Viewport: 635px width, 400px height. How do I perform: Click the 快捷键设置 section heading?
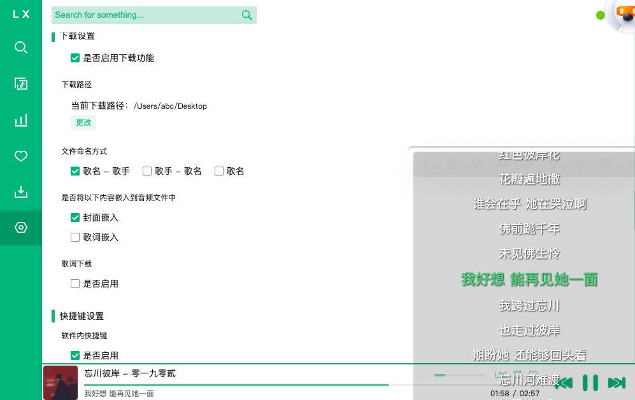(x=82, y=316)
